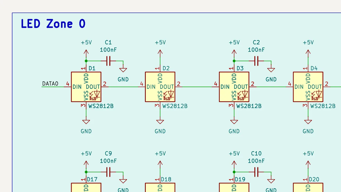Click the D4 reference designator
The width and height of the screenshot is (341, 192).
[x=314, y=69]
